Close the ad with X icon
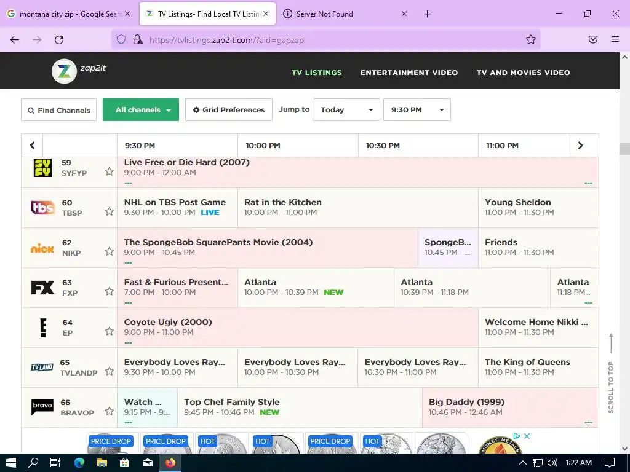The width and height of the screenshot is (630, 472). tap(527, 436)
